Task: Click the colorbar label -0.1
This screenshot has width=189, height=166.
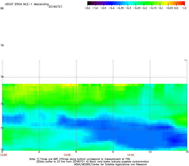Action: (160, 8)
